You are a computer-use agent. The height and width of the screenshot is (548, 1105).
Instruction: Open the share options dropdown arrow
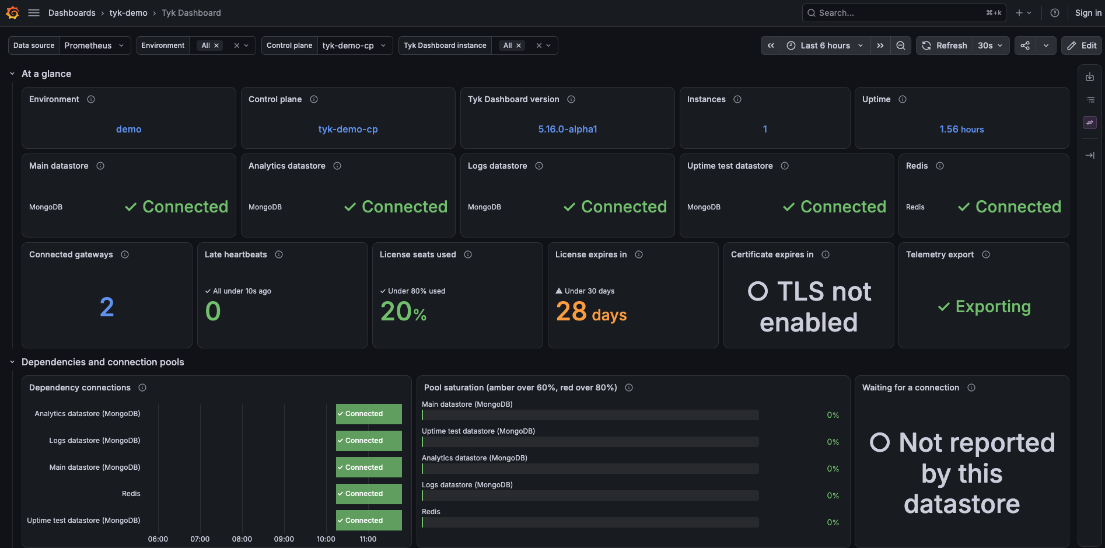[x=1046, y=46]
